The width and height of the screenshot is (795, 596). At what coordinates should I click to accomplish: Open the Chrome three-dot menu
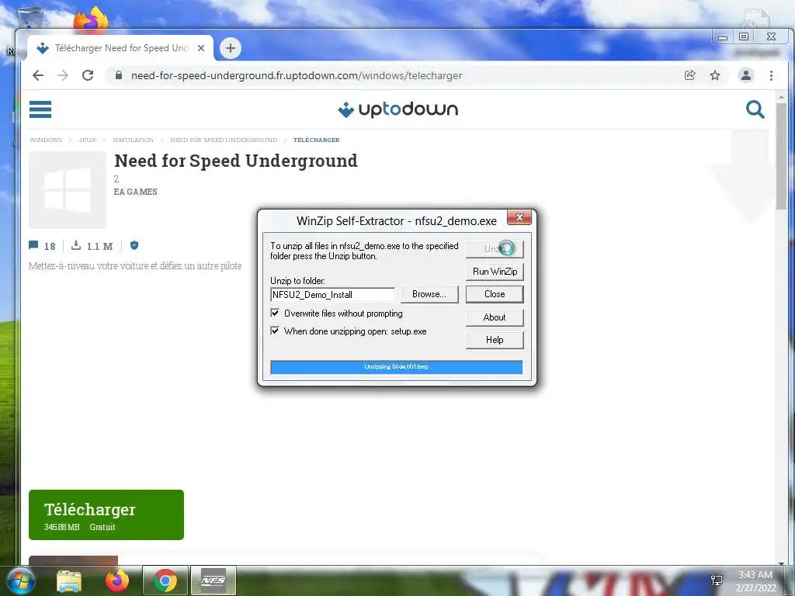[771, 75]
